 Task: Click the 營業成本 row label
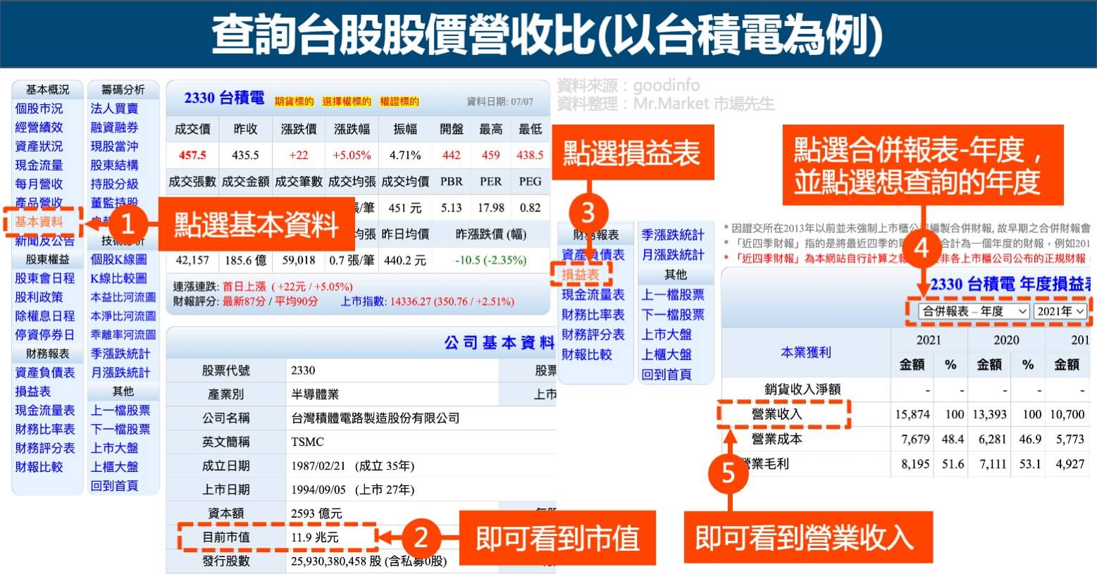coord(776,439)
